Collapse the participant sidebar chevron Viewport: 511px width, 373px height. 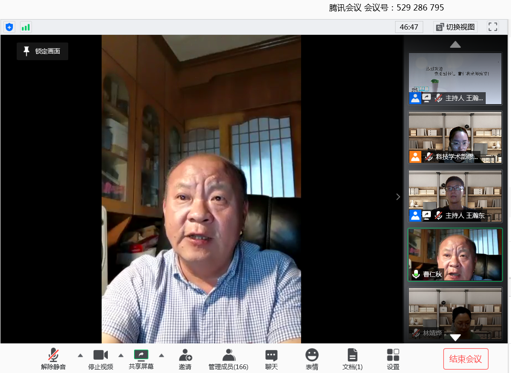point(398,197)
